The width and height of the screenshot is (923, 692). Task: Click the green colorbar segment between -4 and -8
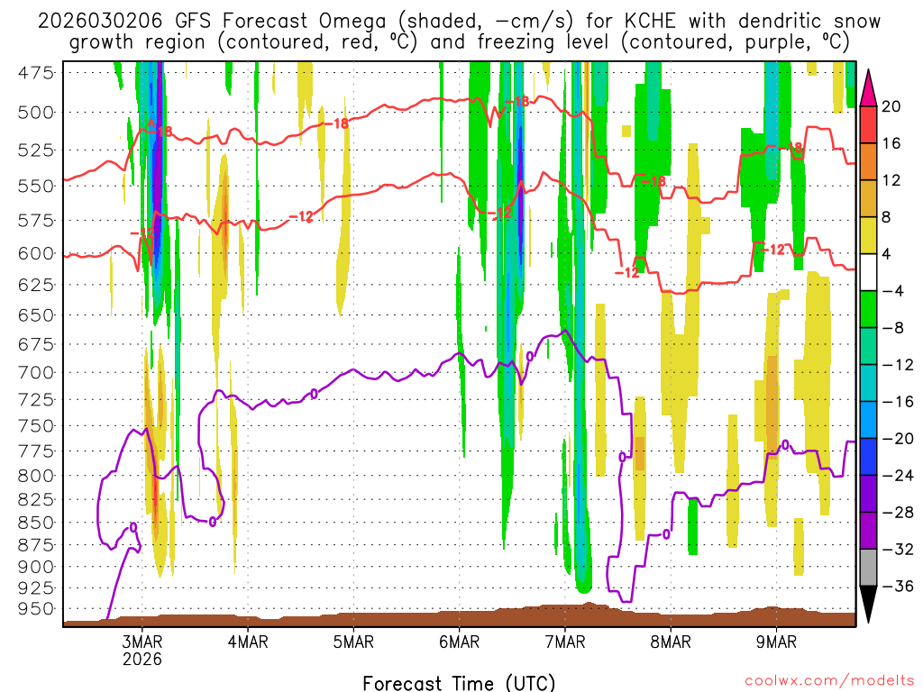point(868,309)
